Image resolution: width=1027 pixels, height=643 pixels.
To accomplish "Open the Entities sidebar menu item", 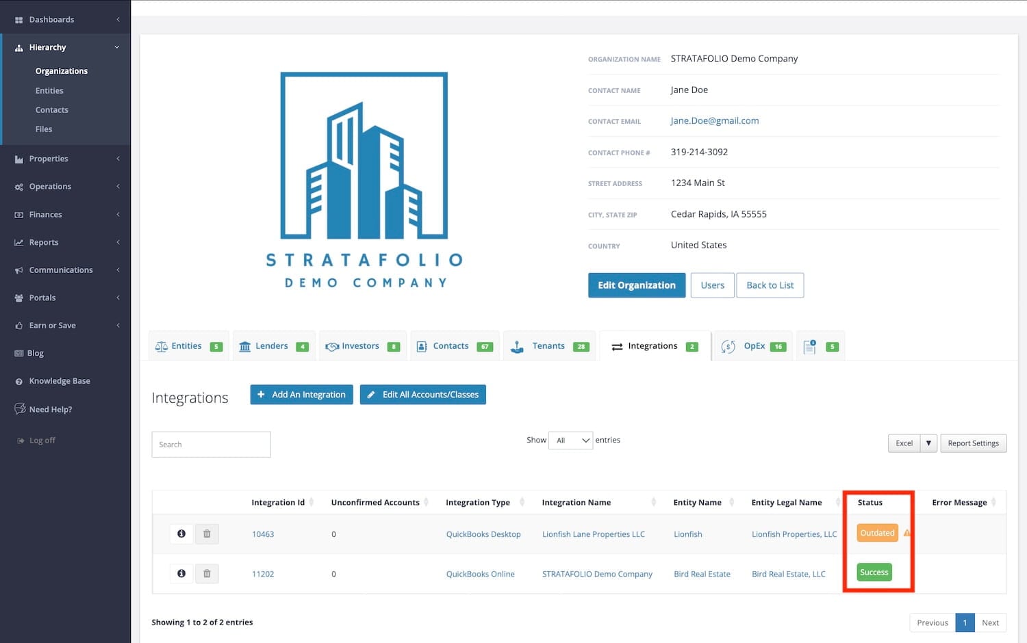I will click(x=49, y=90).
